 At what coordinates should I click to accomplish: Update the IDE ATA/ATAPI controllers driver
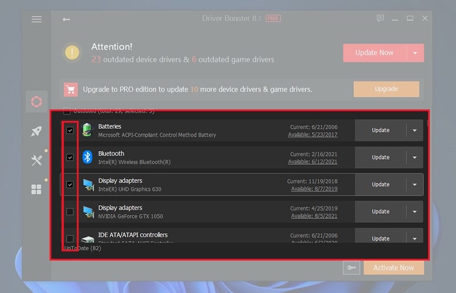(380, 239)
